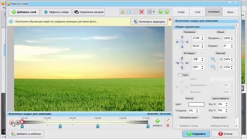The width and height of the screenshot is (247, 139).
Task: Click pencil edit keyframe icon
Action: pos(168,120)
